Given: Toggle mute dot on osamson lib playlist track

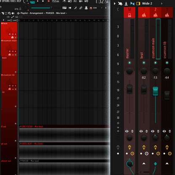Looking at the screenshot, I should [x=16, y=89].
